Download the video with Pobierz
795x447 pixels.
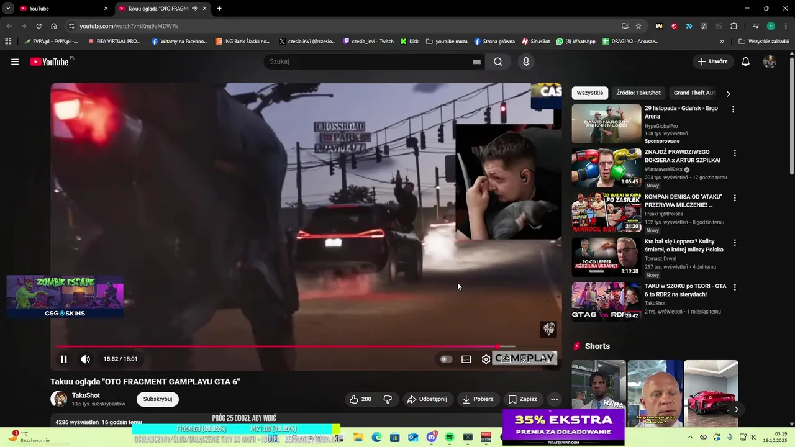coord(478,399)
